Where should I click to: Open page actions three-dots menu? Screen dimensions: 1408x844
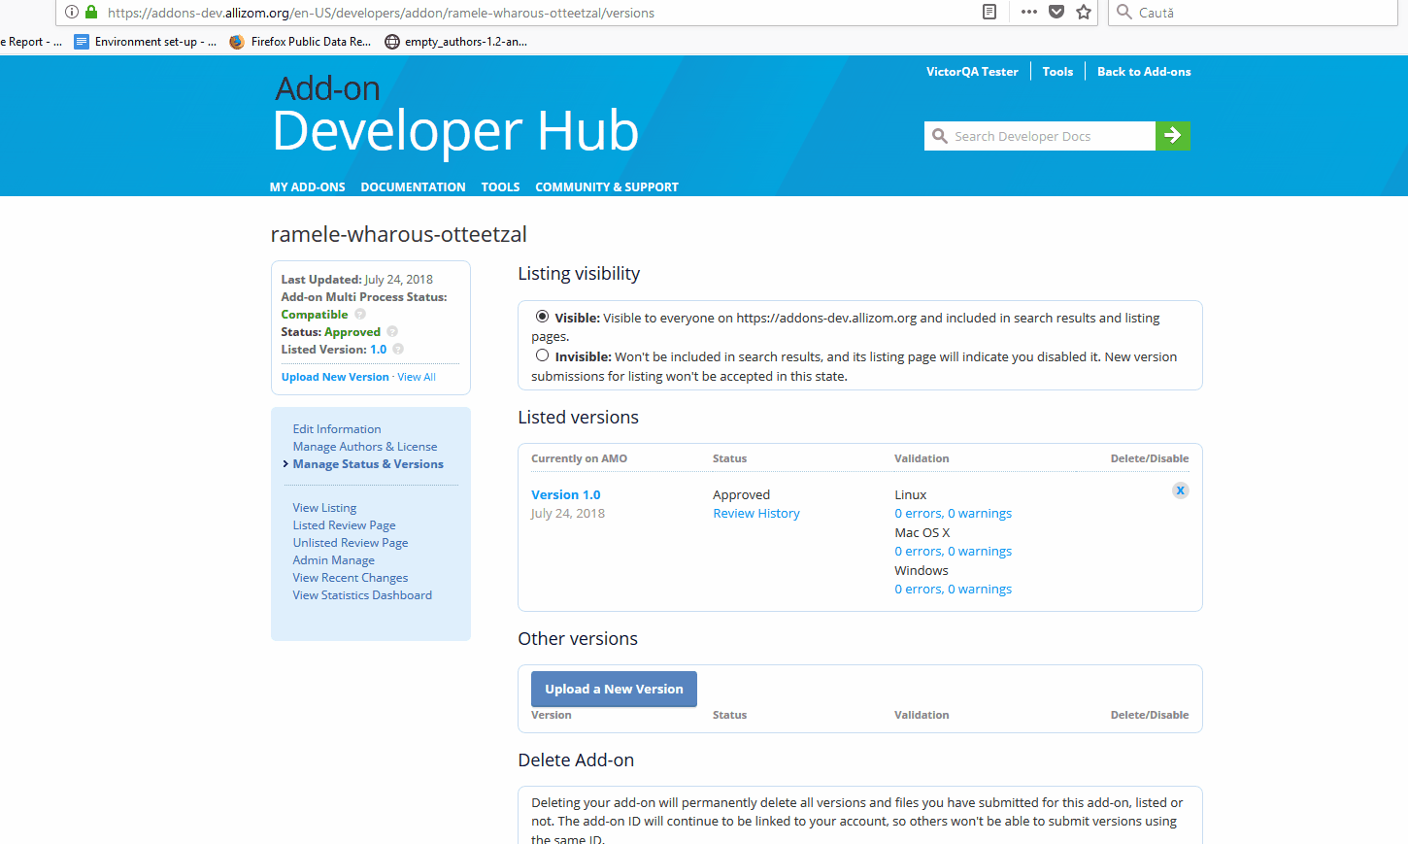pos(1029,12)
